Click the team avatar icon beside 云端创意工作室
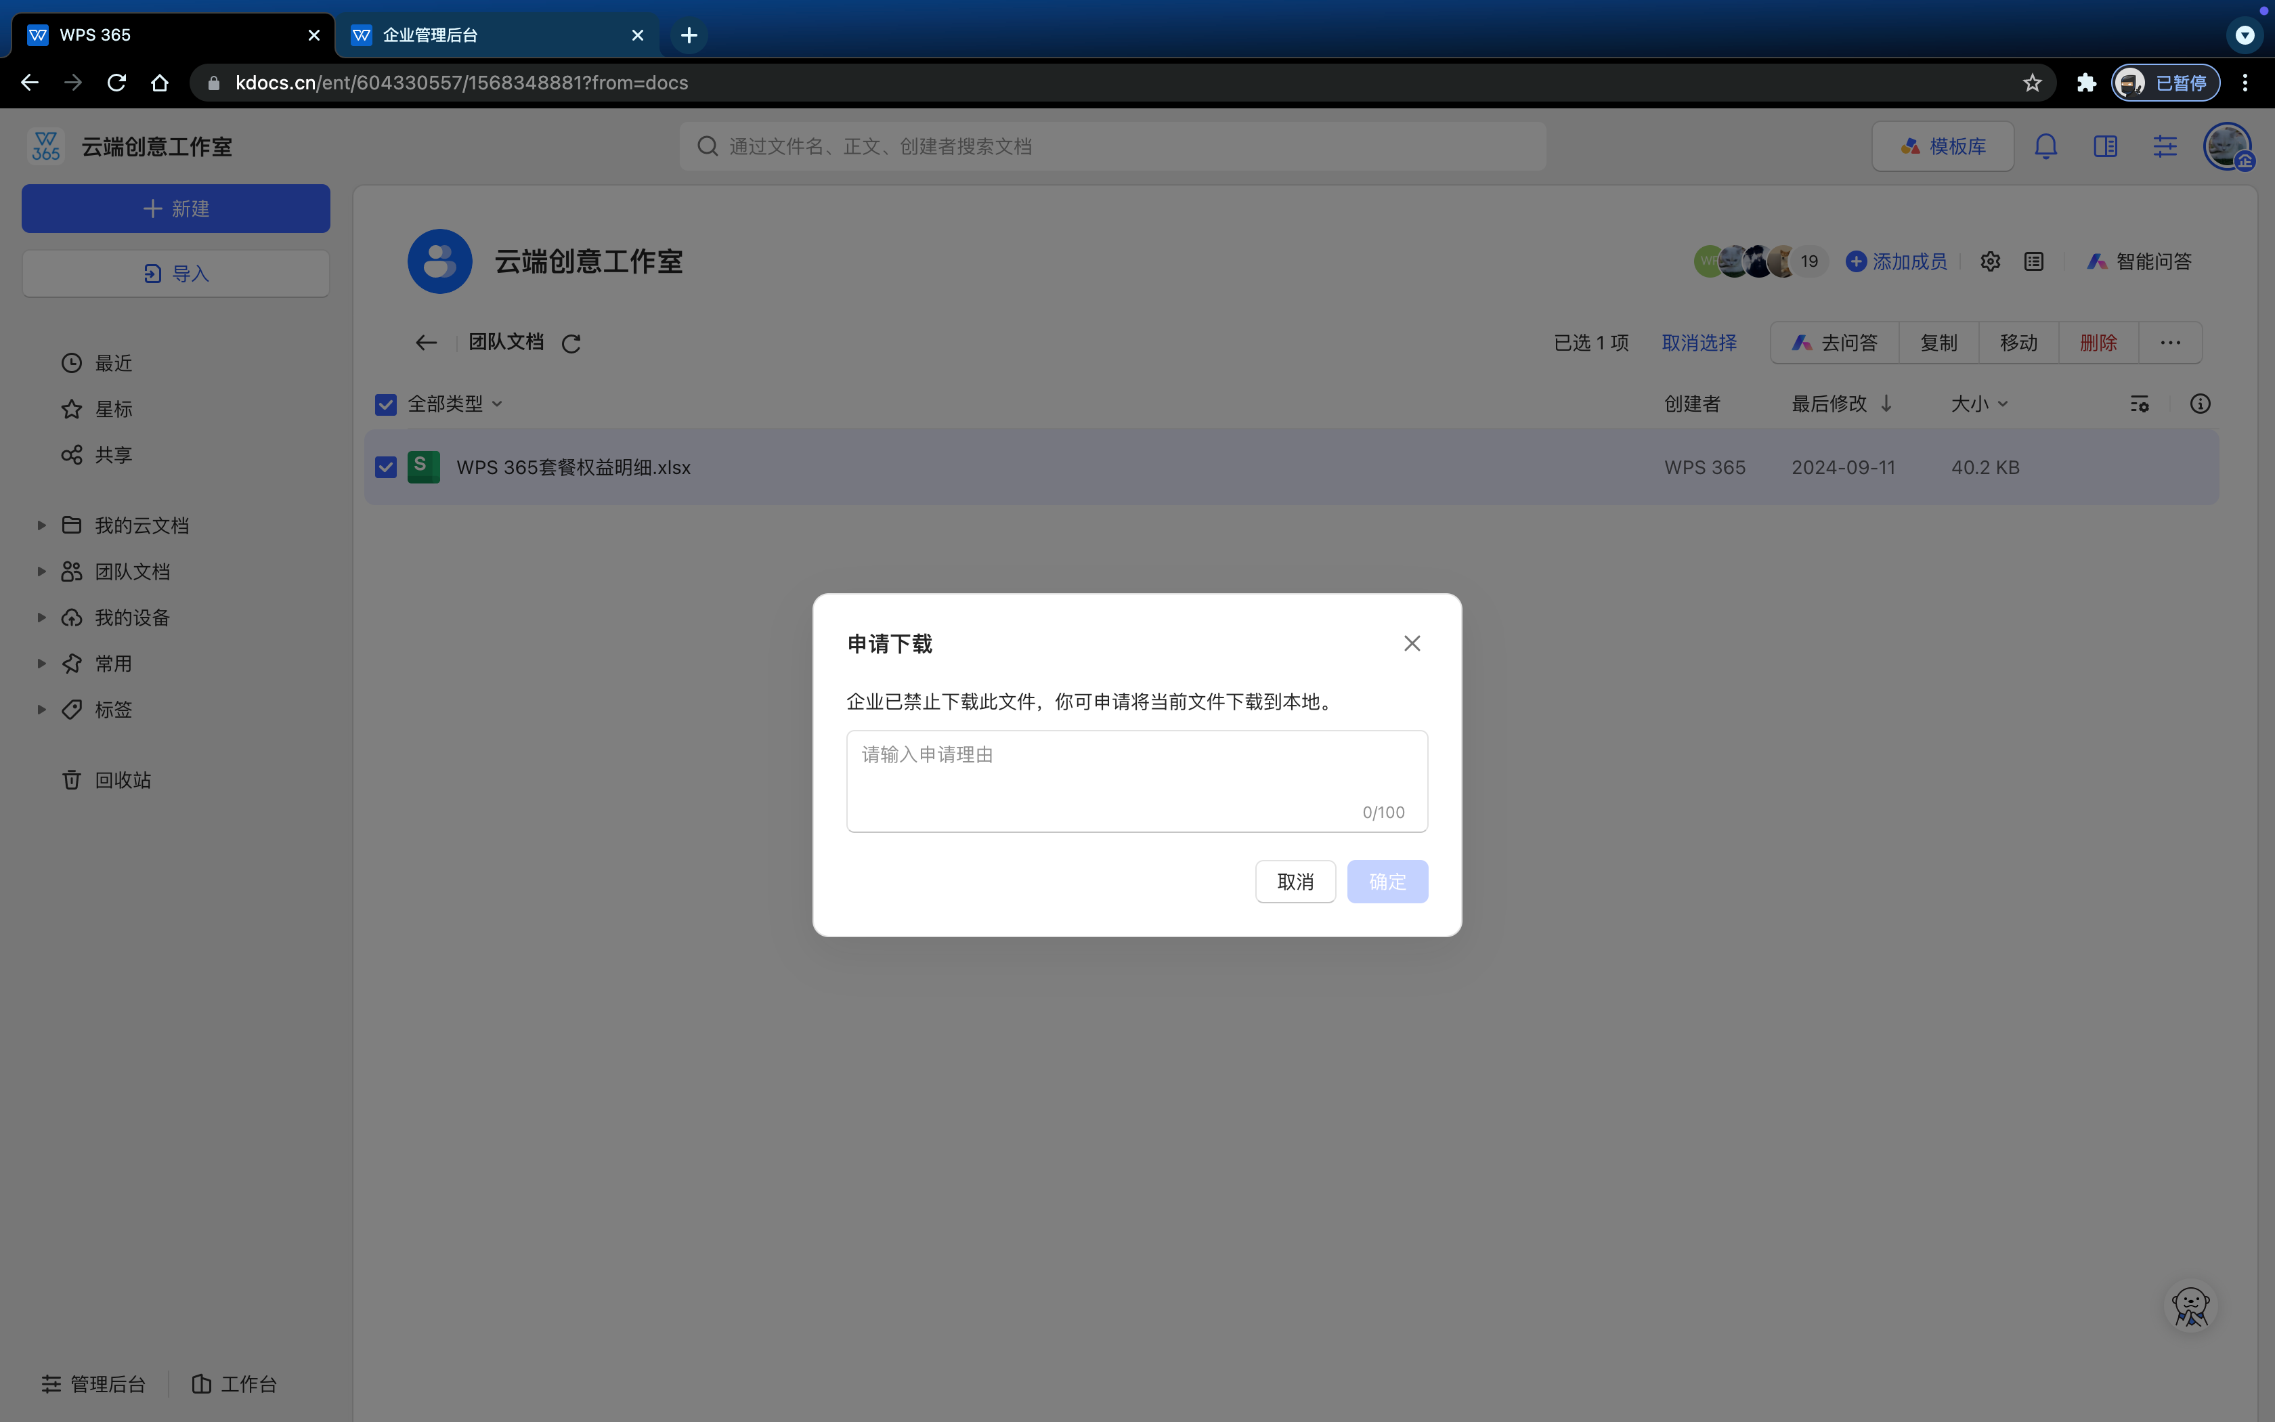This screenshot has height=1422, width=2275. pos(439,261)
